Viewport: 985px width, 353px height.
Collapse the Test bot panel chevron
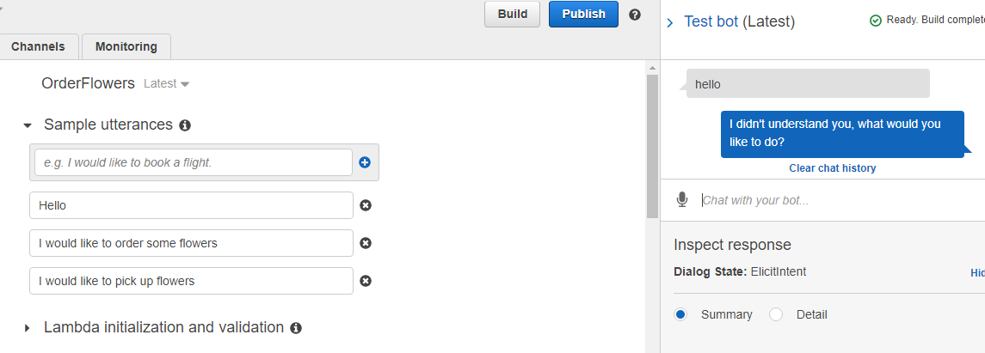point(670,22)
